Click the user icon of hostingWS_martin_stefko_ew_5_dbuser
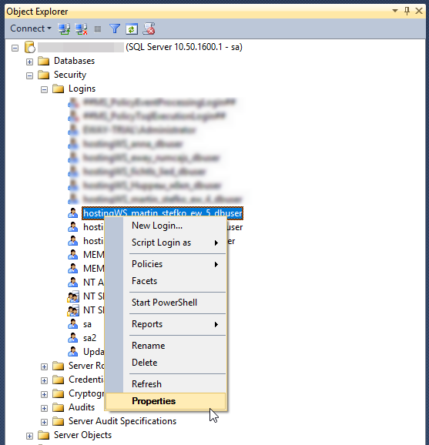The width and height of the screenshot is (429, 445). click(73, 212)
